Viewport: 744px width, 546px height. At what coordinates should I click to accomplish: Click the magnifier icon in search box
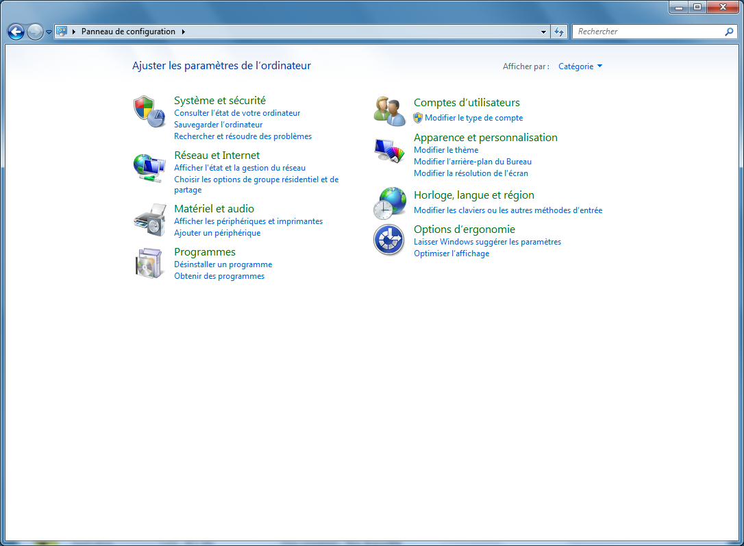tap(729, 32)
